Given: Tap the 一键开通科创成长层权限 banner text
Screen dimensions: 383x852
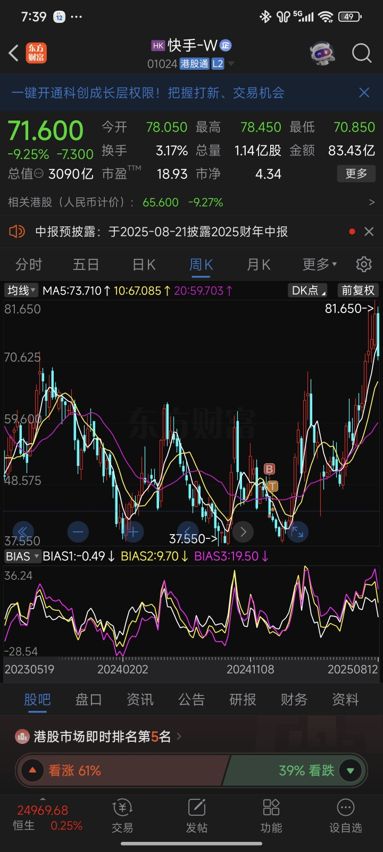Looking at the screenshot, I should coord(148,93).
